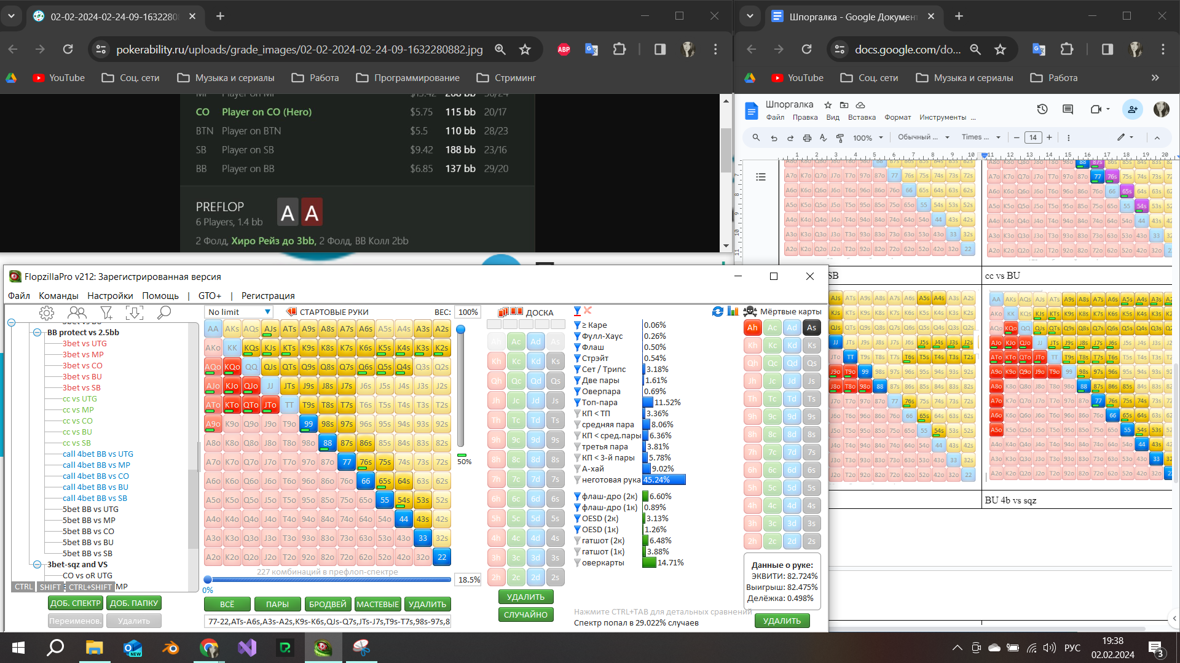Screen dimensions: 1180x663
Task: Click the red X clear filters icon
Action: pyautogui.click(x=588, y=311)
